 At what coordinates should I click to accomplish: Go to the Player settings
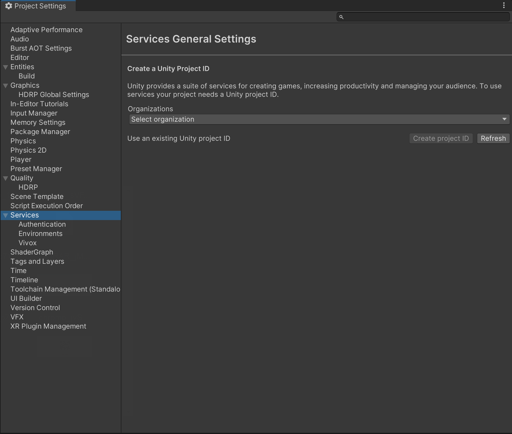pyautogui.click(x=21, y=160)
